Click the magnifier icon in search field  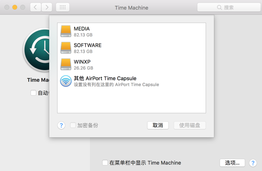click(x=219, y=7)
